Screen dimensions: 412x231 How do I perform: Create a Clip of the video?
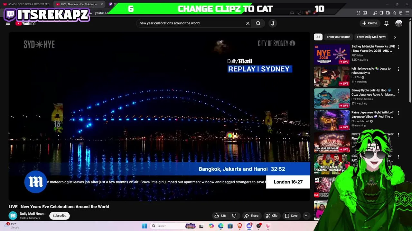272,216
